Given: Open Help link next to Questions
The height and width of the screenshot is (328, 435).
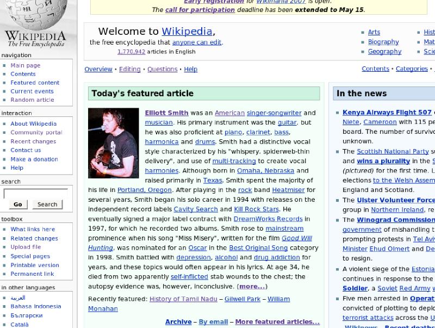Looking at the screenshot, I should 191,69.
